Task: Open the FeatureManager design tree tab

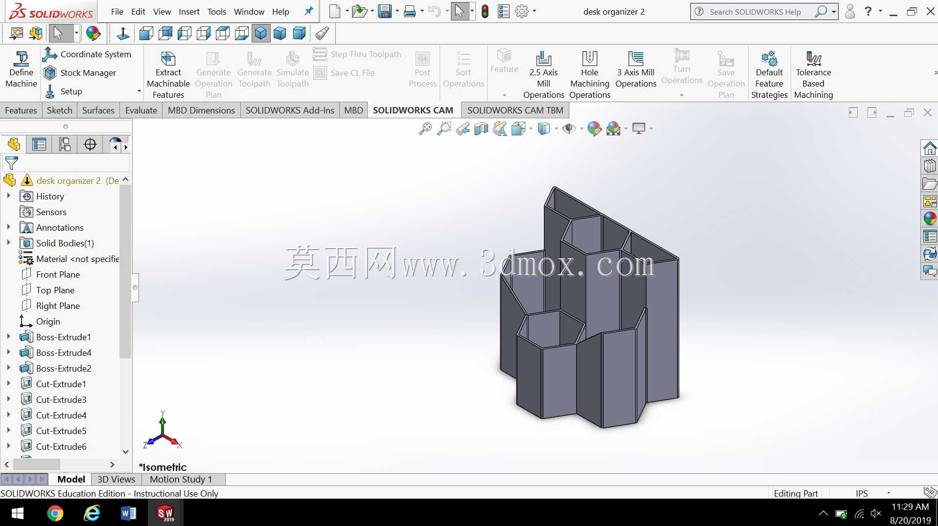Action: (x=14, y=144)
